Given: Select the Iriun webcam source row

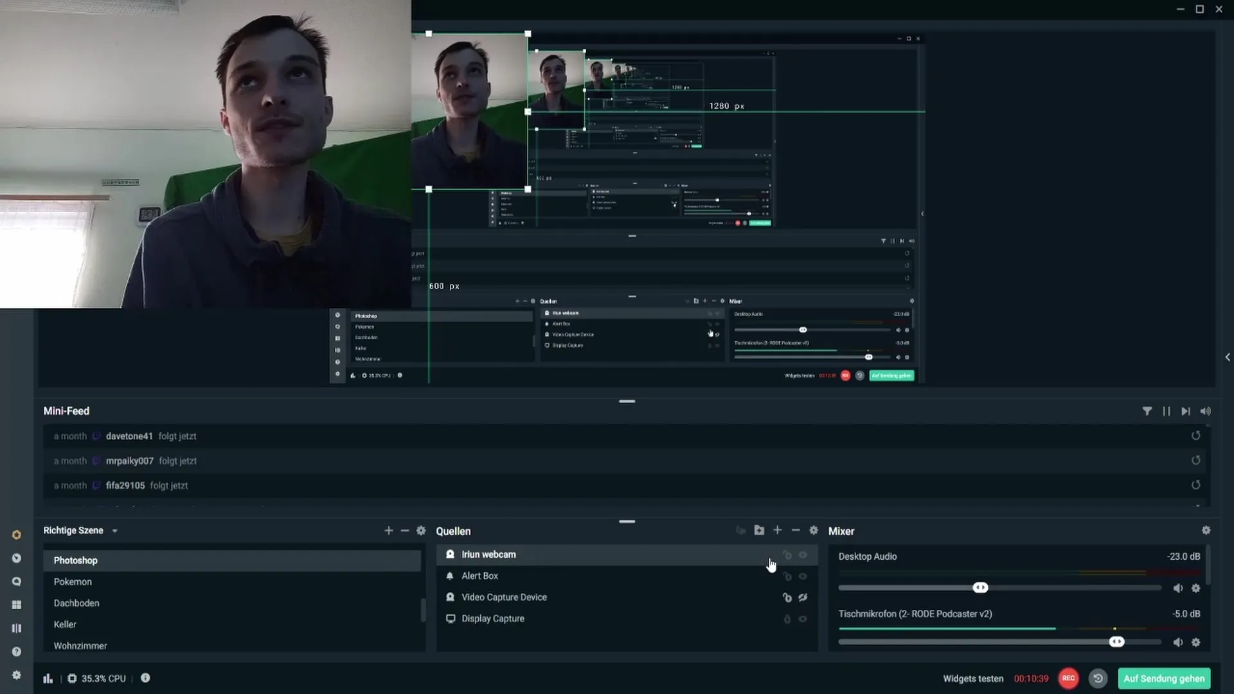Looking at the screenshot, I should click(x=627, y=555).
